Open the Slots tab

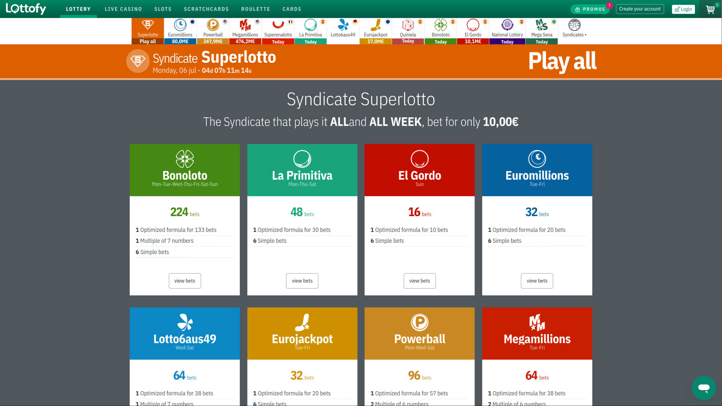click(x=163, y=9)
